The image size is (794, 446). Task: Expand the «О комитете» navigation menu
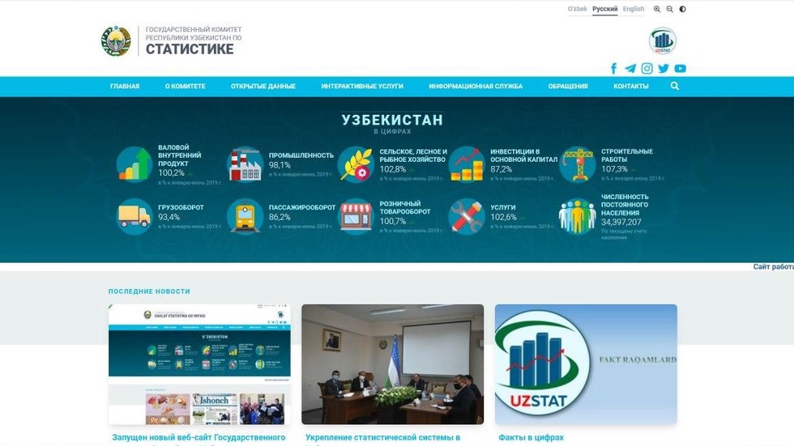(x=185, y=87)
